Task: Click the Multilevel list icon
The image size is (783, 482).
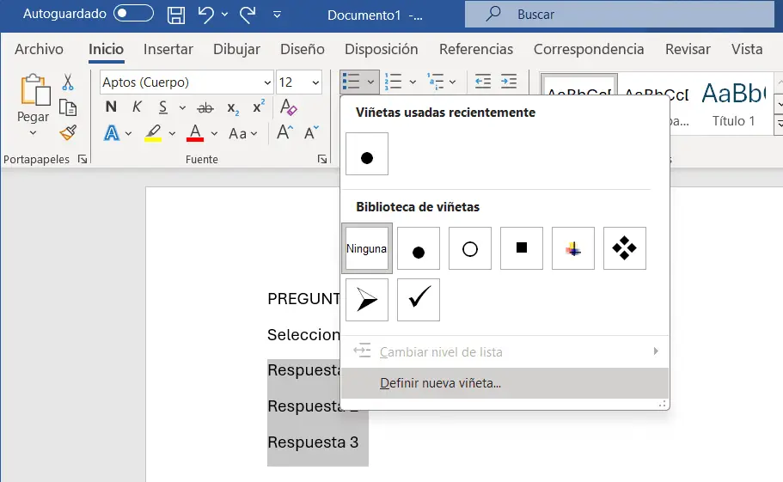Action: point(435,82)
